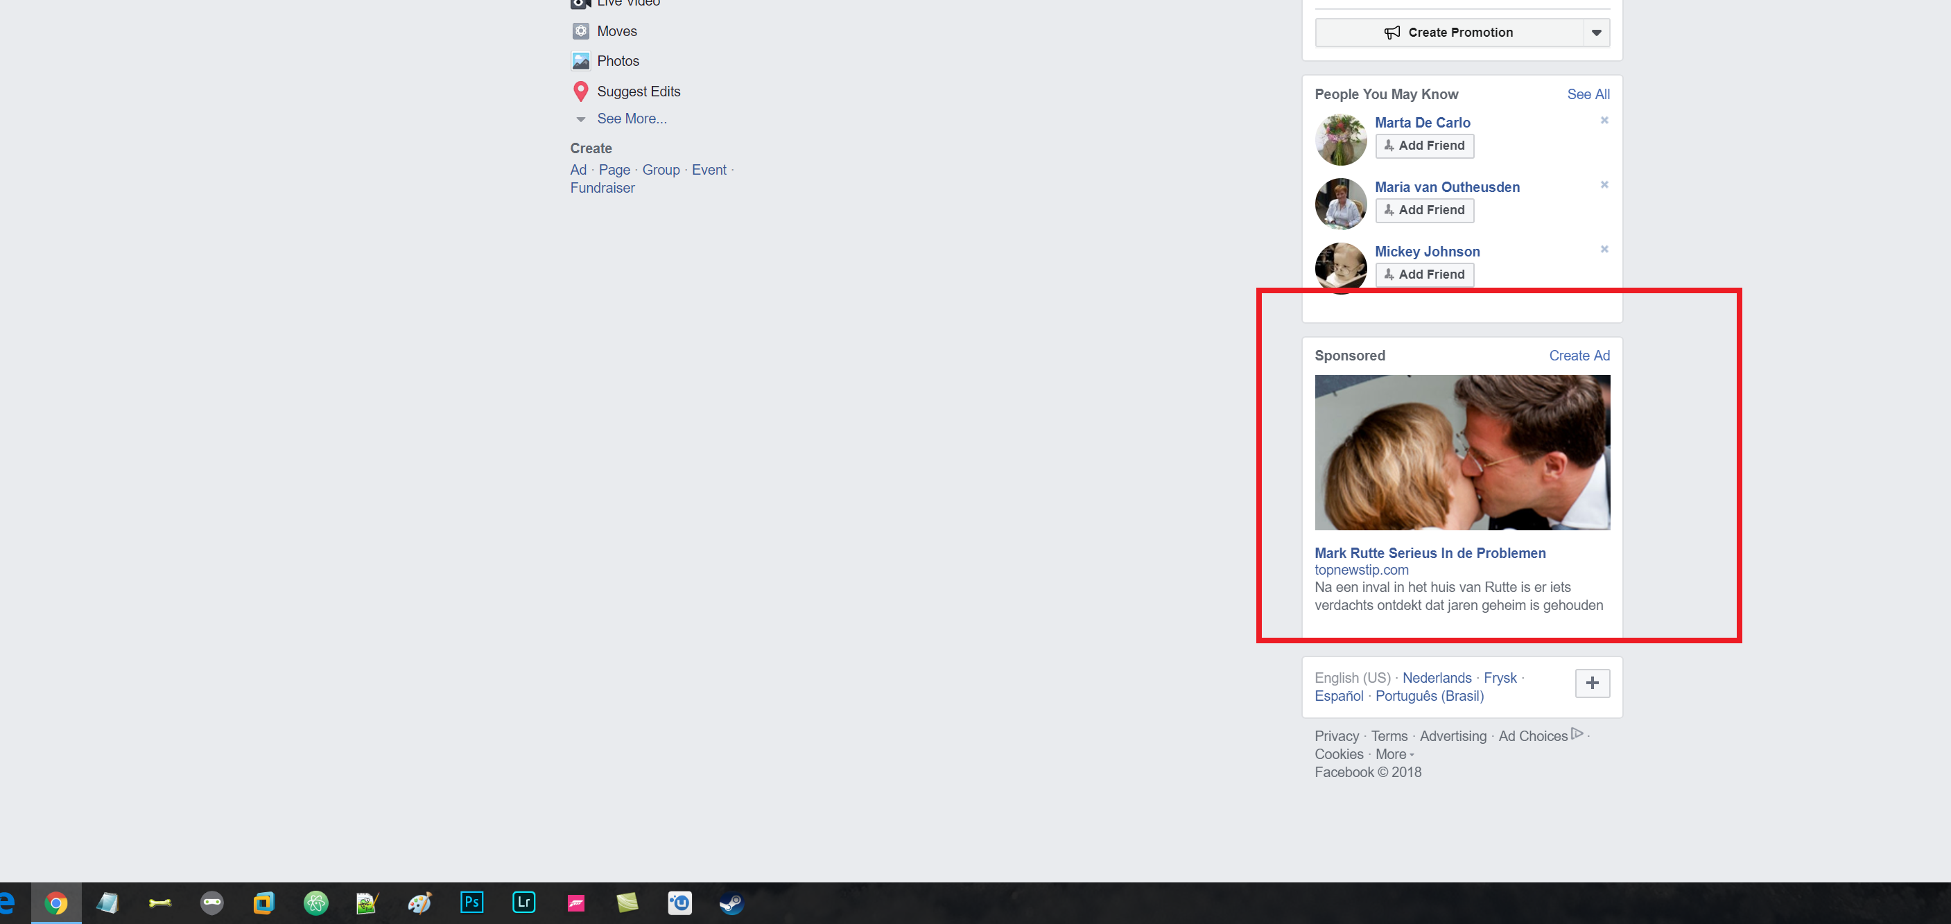Open the sponsored Mark Rutte ad image
This screenshot has height=924, width=1951.
point(1462,452)
